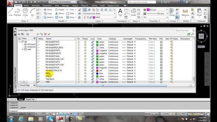Click the layer list horizontal scrollbar
The width and height of the screenshot is (217, 122).
point(103,85)
